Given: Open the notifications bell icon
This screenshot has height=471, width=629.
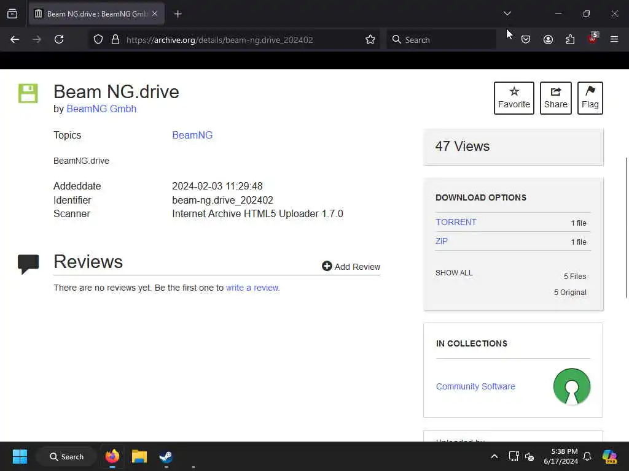Looking at the screenshot, I should click(587, 456).
